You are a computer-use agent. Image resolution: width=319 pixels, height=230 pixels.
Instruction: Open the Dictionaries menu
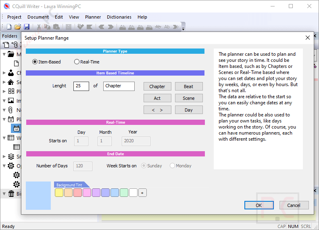[119, 17]
